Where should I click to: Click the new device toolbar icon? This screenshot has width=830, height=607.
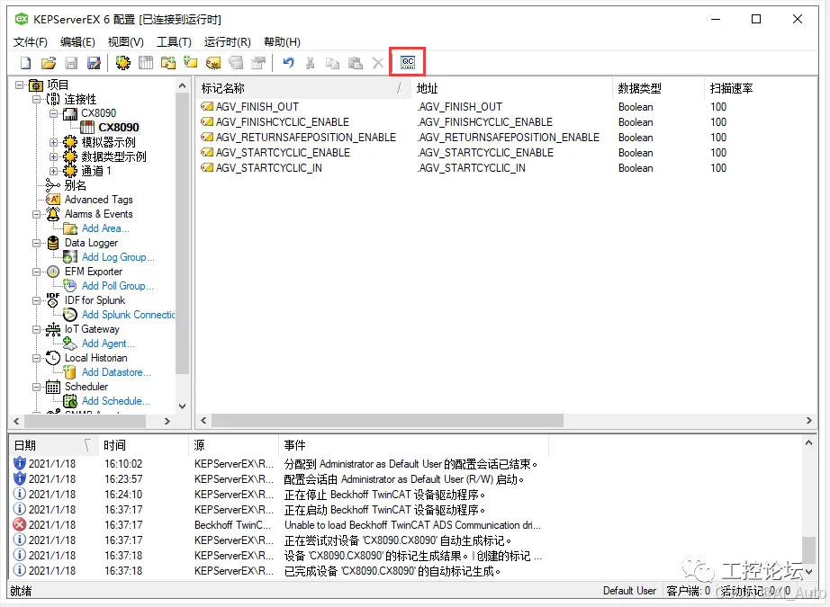pyautogui.click(x=146, y=63)
